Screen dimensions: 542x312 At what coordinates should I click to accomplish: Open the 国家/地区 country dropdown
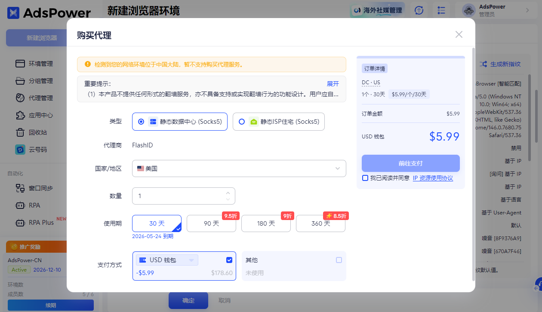336,168
